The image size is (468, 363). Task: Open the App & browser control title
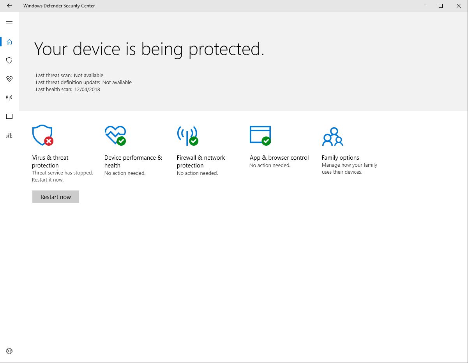(279, 158)
